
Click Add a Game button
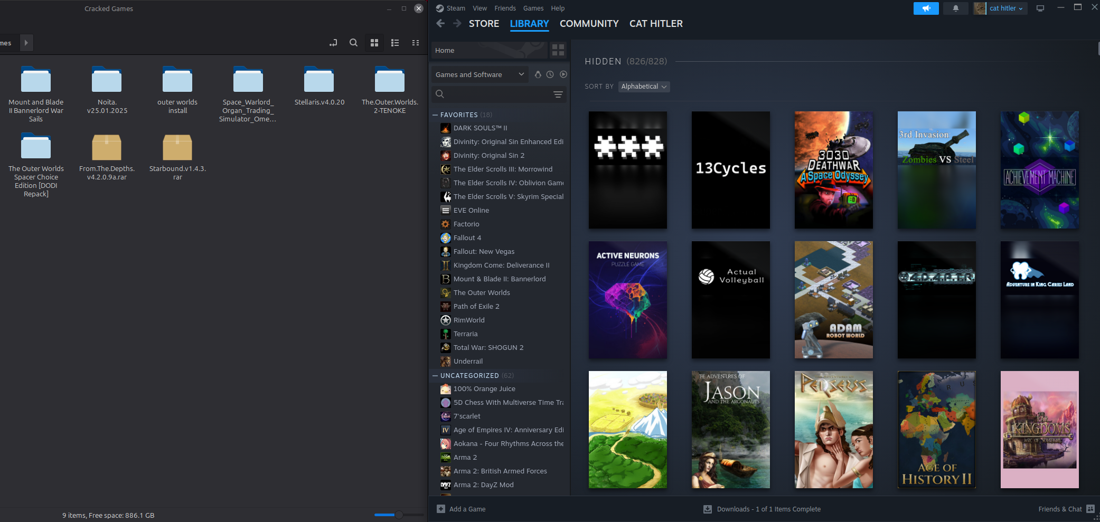pyautogui.click(x=461, y=509)
